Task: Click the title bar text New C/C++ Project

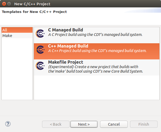Action: tap(32, 4)
